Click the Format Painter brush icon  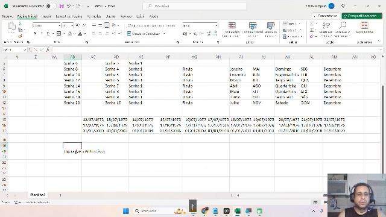[x=20, y=36]
